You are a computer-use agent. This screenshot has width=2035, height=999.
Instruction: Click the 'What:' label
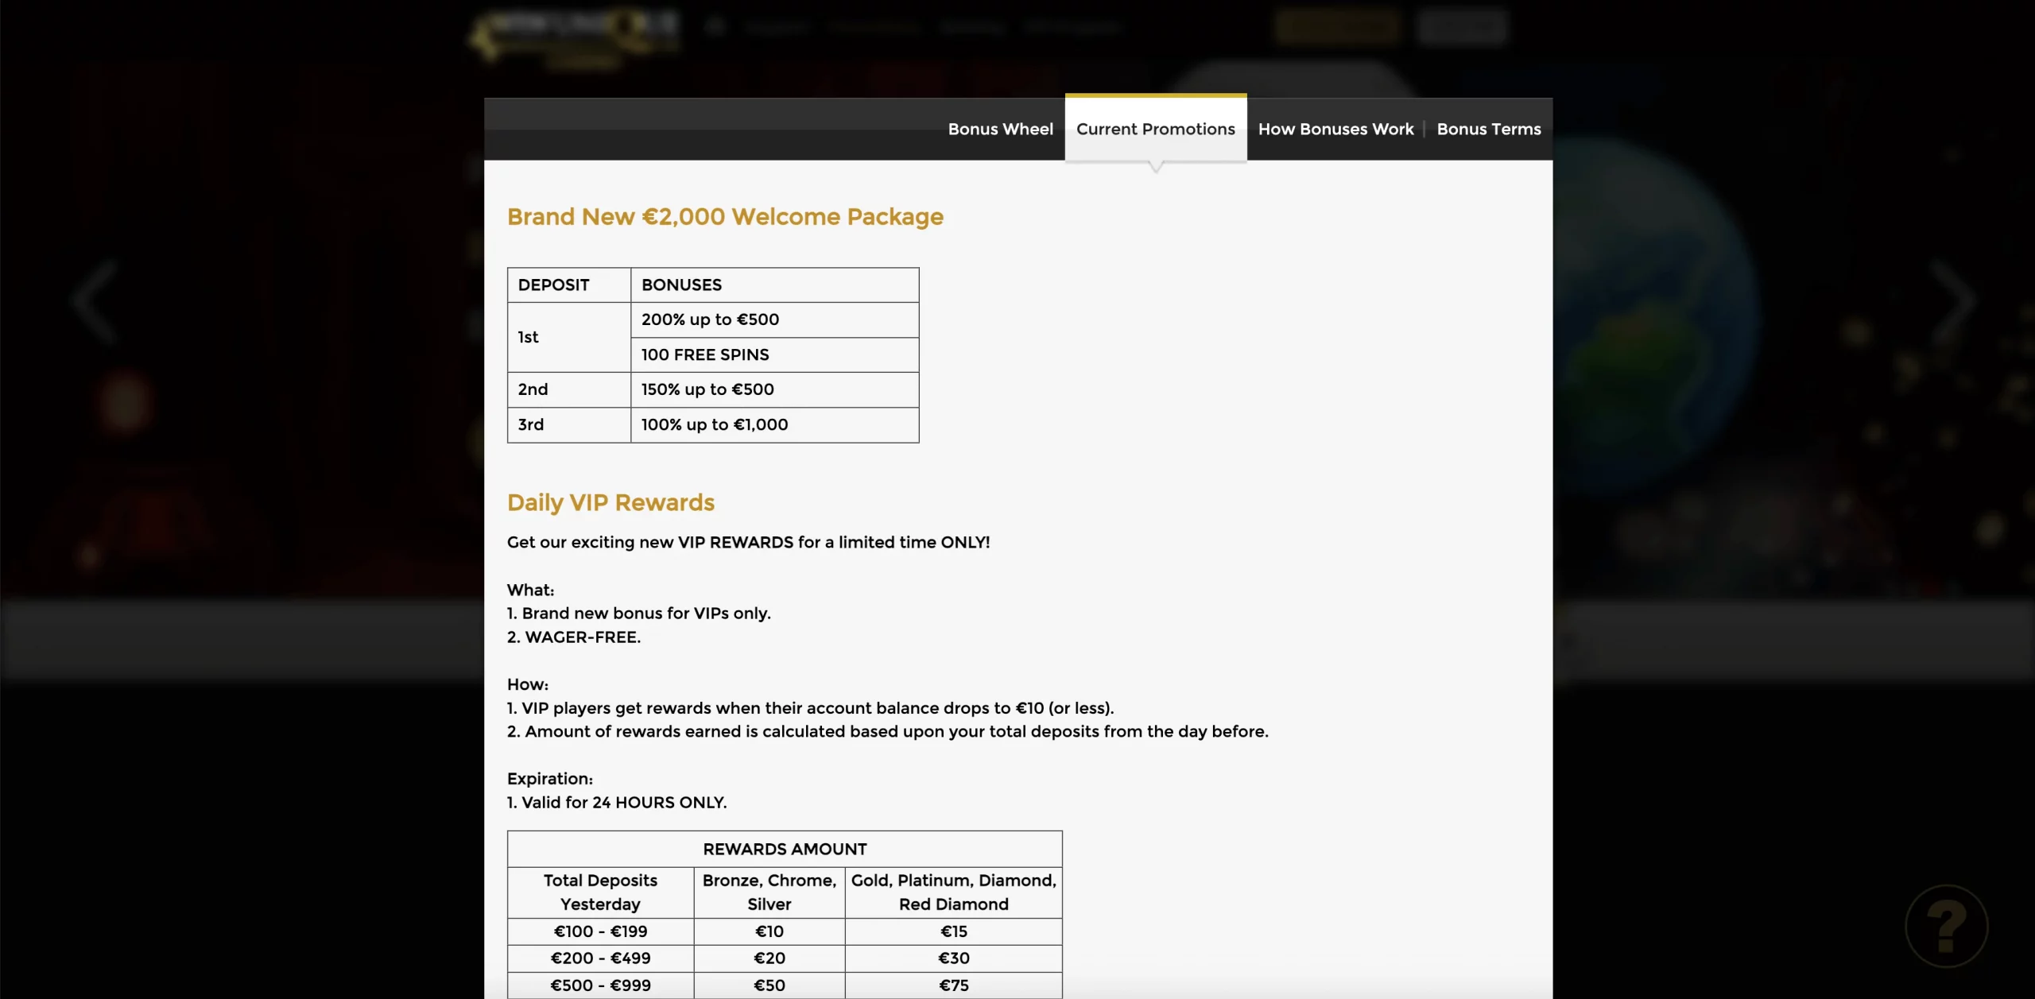530,590
